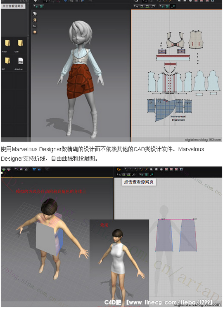This screenshot has width=223, height=309.
Task: Click the pink garment icon in the lower-left toolbar
Action: 9,169
